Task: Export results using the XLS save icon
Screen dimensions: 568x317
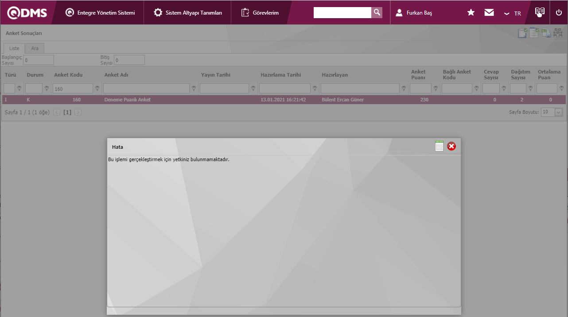Action: click(x=546, y=33)
